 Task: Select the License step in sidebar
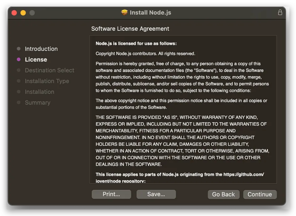[36, 60]
